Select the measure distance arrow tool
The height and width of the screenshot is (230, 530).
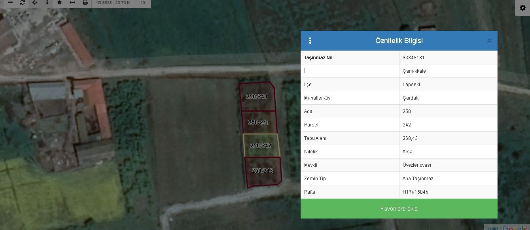72,2
